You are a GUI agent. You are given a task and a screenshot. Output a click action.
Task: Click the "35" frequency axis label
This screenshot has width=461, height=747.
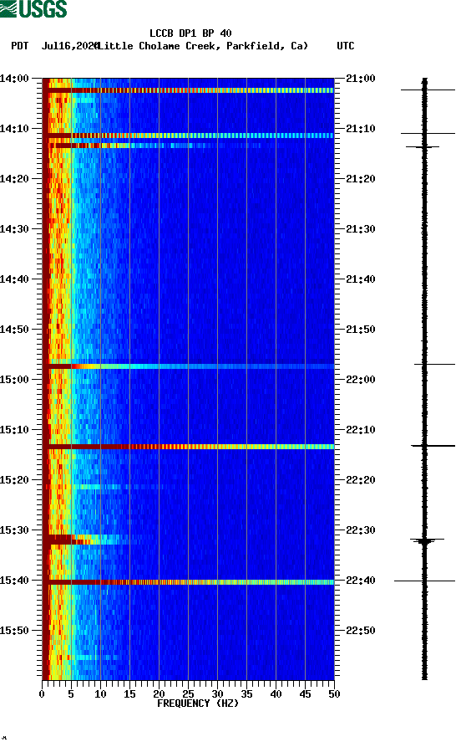click(246, 694)
